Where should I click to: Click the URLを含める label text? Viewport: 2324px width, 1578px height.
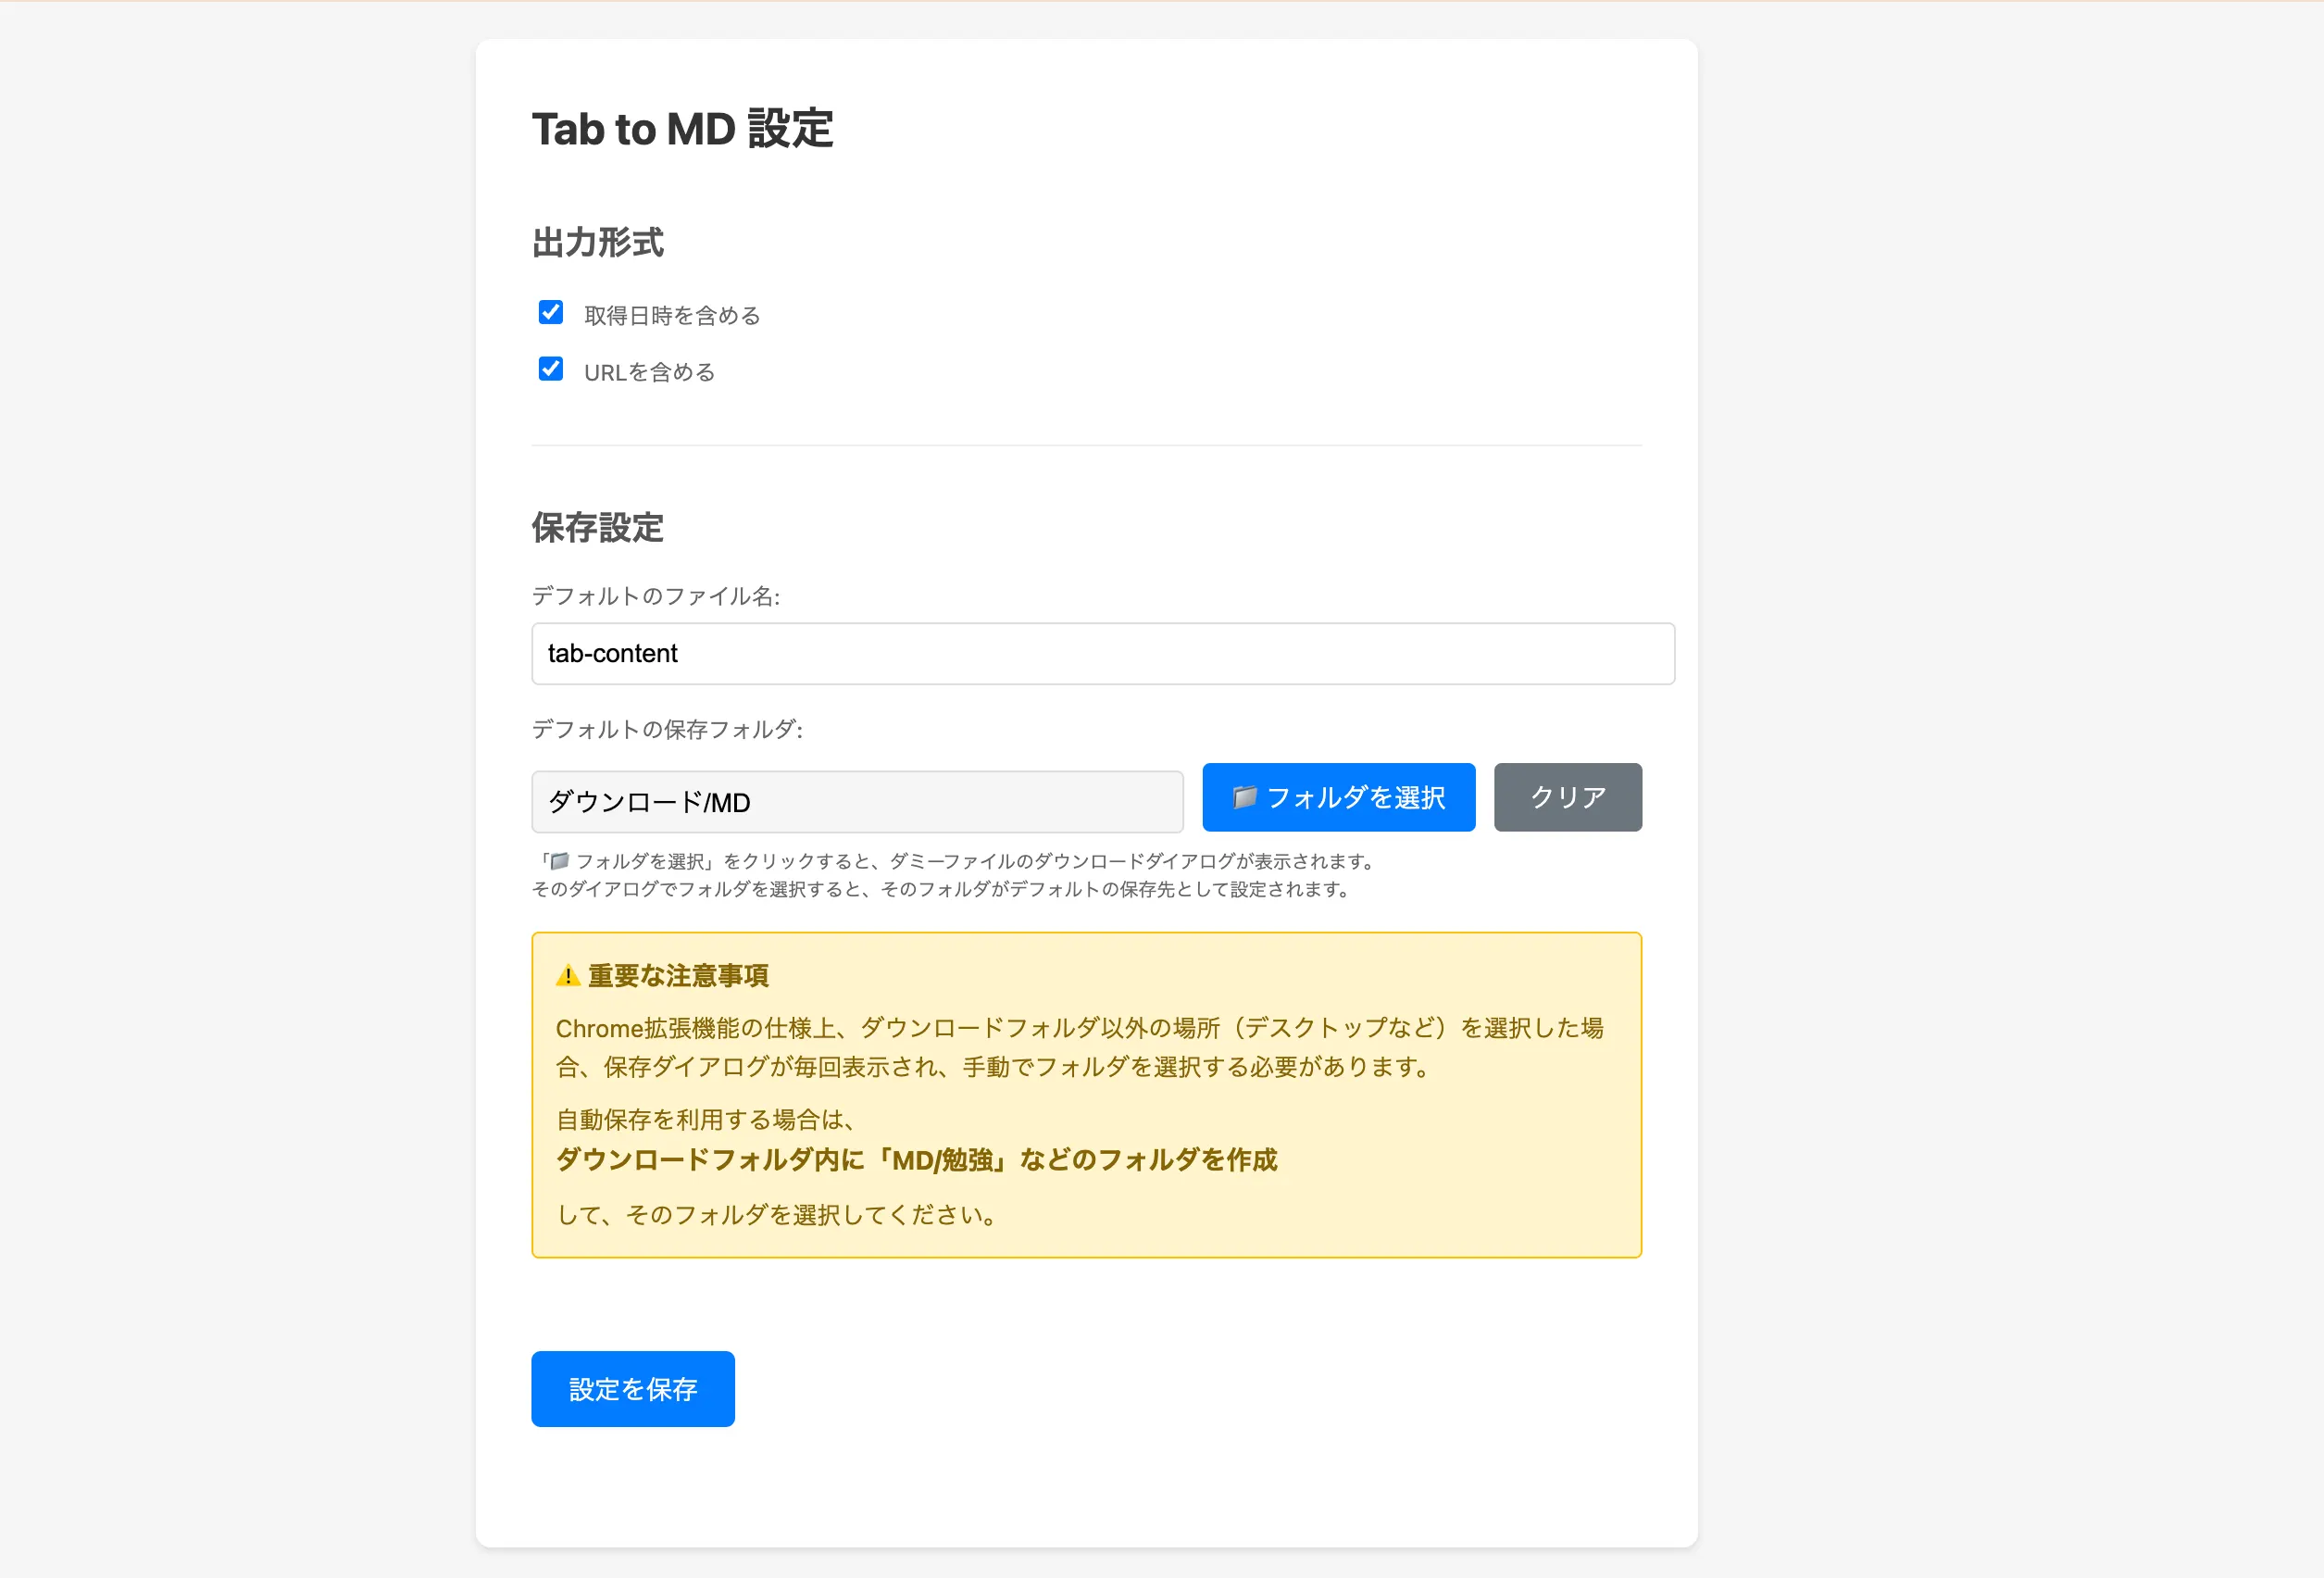(649, 373)
